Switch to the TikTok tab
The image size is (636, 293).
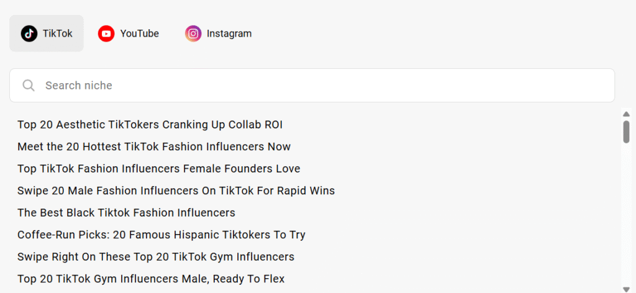tap(47, 34)
